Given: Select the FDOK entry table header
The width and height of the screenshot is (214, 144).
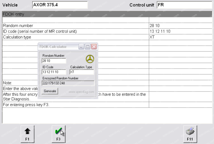Looking at the screenshot, I should [107, 14].
